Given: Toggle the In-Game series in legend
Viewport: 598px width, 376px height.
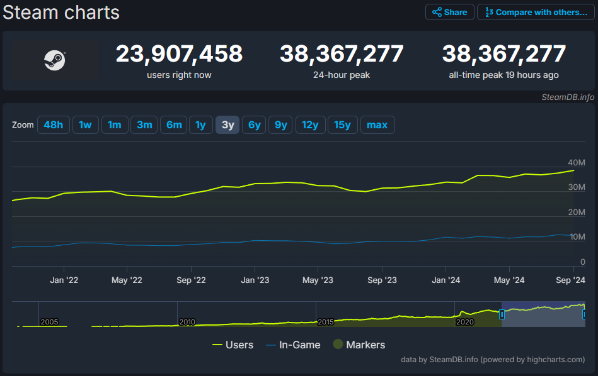Looking at the screenshot, I should point(293,345).
